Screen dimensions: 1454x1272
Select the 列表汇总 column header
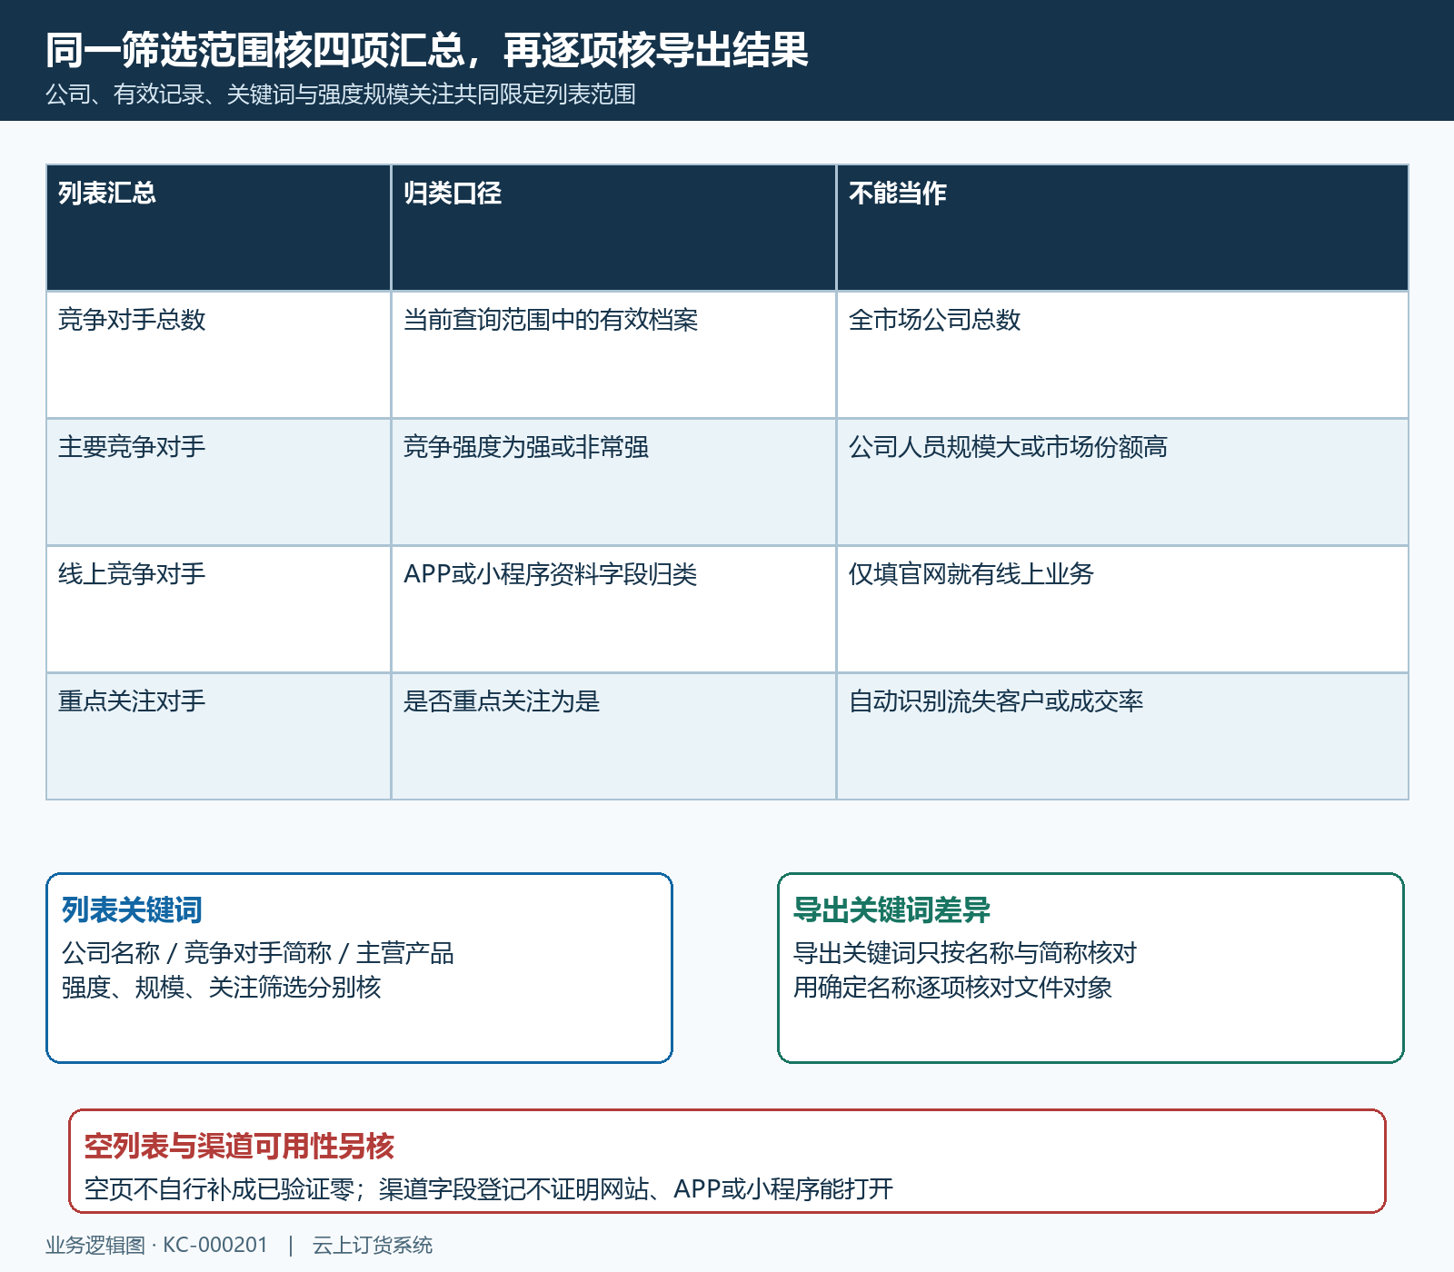coord(219,228)
